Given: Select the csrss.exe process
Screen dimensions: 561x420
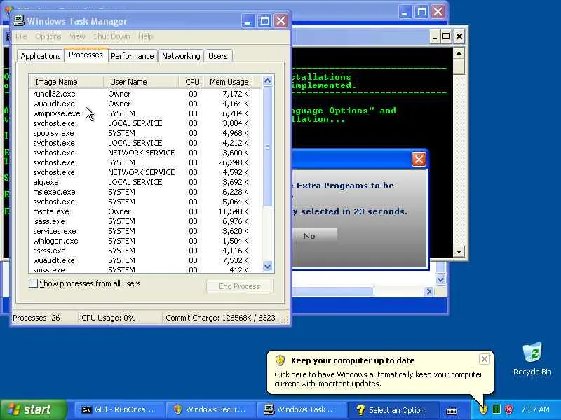Looking at the screenshot, I should (x=145, y=251).
